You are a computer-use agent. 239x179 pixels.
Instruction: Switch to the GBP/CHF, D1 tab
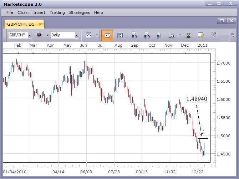pyautogui.click(x=21, y=25)
